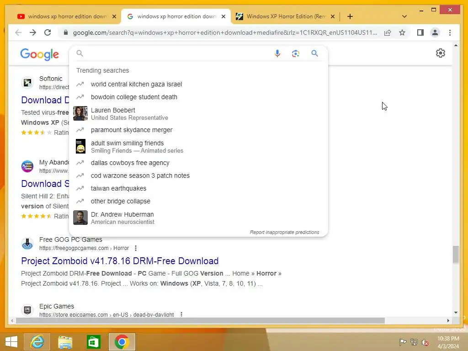This screenshot has height=351, width=468.
Task: Click the scroll down arrow
Action: pos(456,313)
